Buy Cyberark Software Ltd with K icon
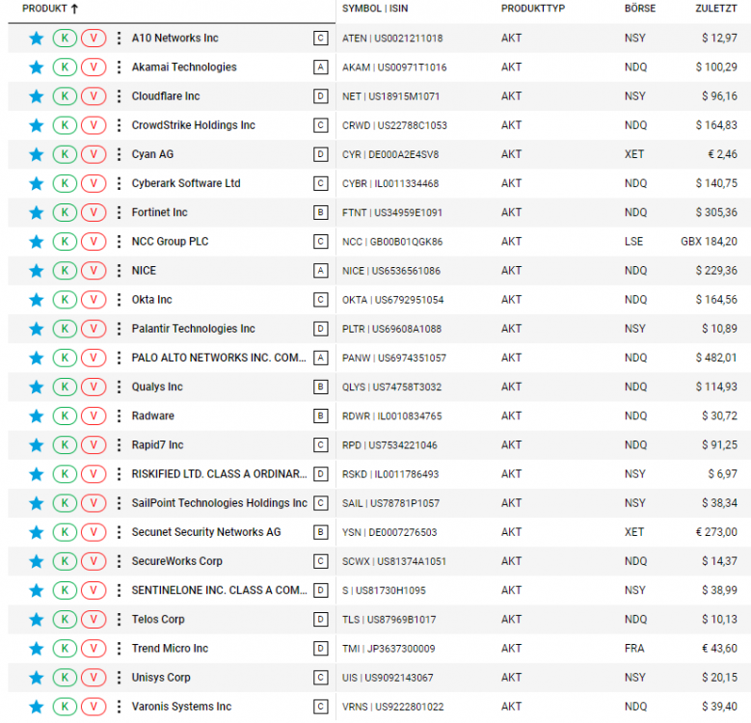751x723 pixels. click(x=65, y=183)
